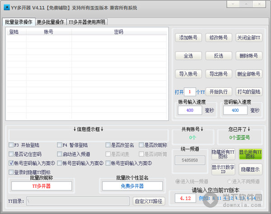
Task: Click the 密码 column header
Action: 118,32
